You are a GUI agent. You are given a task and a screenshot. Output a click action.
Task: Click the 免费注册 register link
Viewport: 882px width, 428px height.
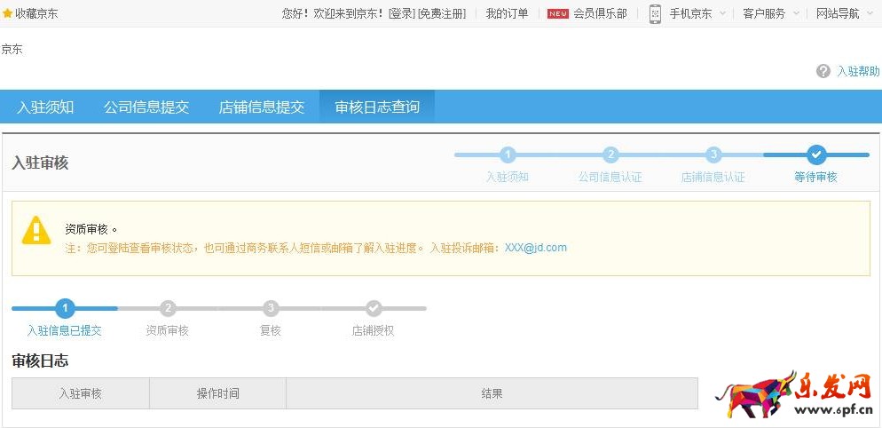tap(442, 13)
